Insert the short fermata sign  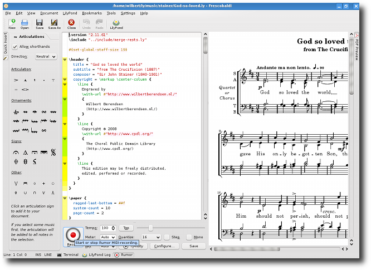pos(25,153)
